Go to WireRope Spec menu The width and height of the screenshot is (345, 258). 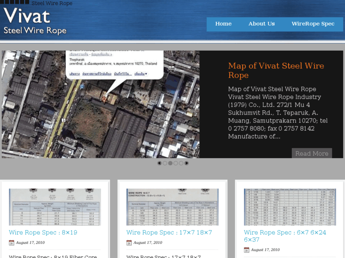tap(313, 24)
